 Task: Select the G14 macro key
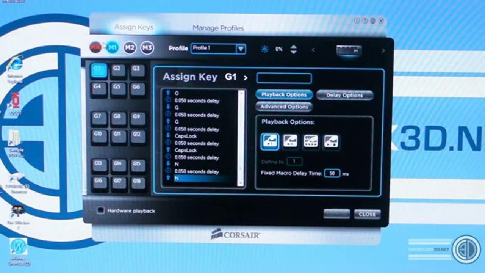tap(118, 166)
